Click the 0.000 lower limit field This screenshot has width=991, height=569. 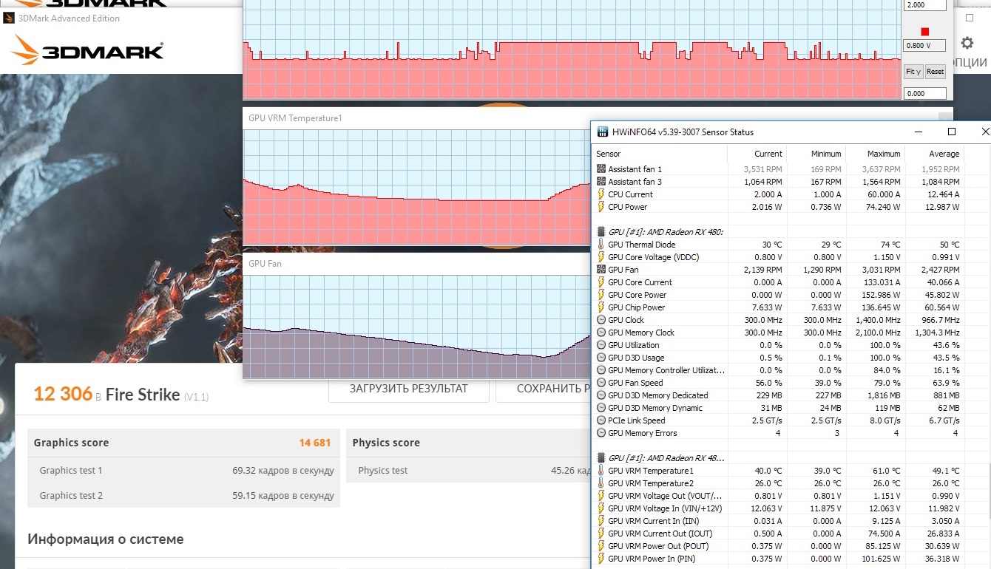tap(925, 94)
